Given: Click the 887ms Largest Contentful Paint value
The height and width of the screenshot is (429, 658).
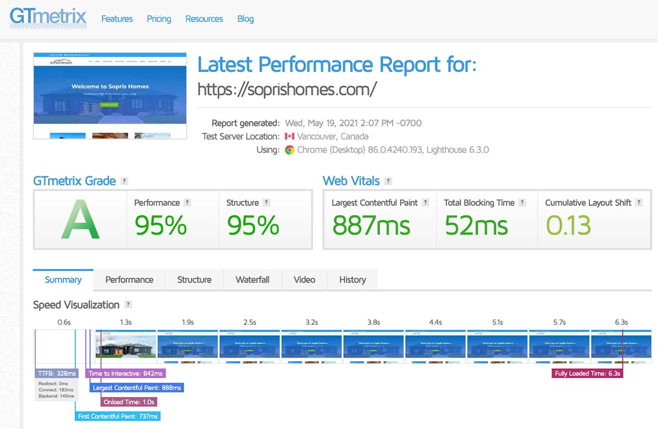Looking at the screenshot, I should click(x=371, y=225).
